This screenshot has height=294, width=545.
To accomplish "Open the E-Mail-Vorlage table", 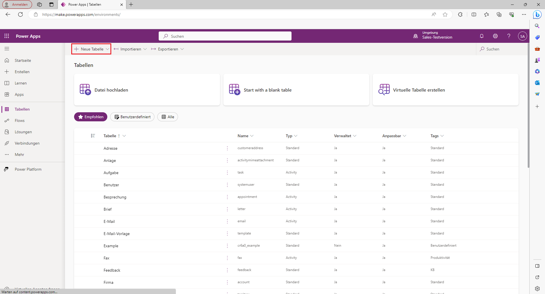I will [x=117, y=234].
